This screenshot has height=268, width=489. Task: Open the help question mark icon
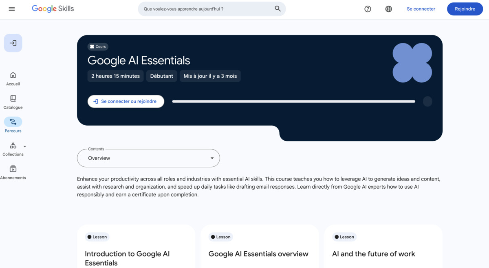[368, 9]
